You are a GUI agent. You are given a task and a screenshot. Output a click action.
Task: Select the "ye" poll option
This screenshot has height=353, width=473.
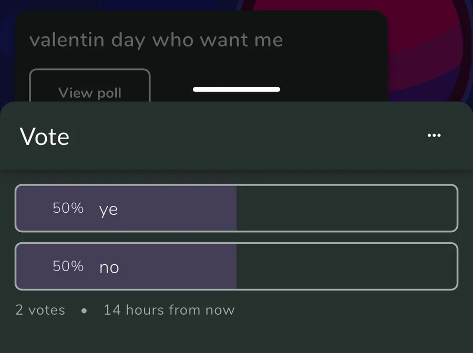pyautogui.click(x=236, y=209)
